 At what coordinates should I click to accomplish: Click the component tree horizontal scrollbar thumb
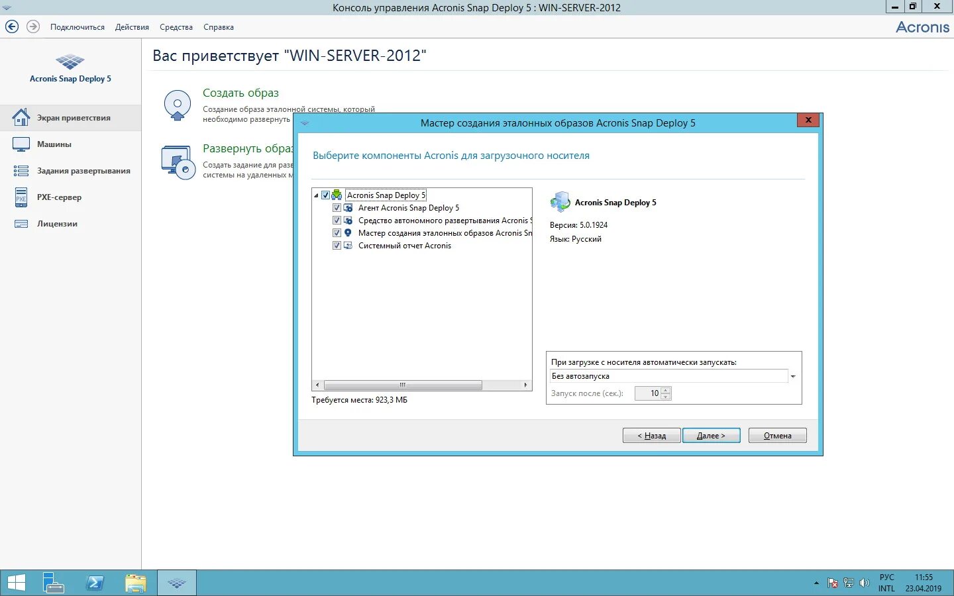click(x=403, y=385)
